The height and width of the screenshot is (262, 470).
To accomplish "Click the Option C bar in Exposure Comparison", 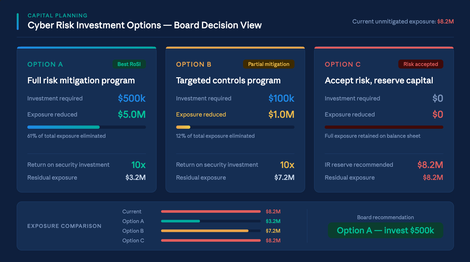I will pos(211,240).
